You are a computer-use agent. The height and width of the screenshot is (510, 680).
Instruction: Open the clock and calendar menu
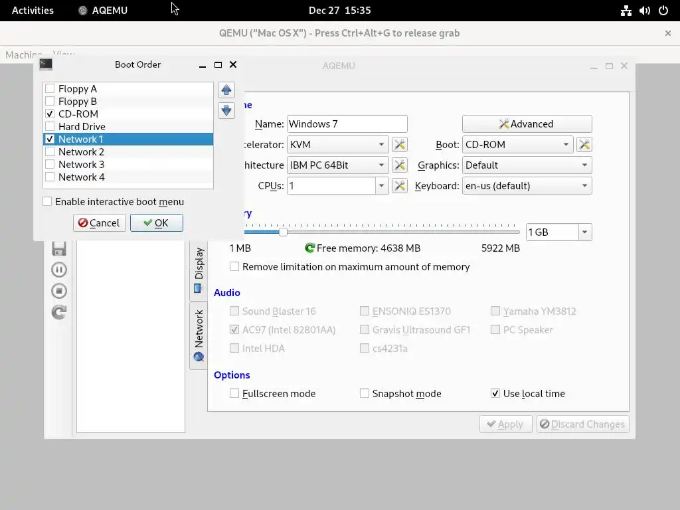[x=339, y=11]
